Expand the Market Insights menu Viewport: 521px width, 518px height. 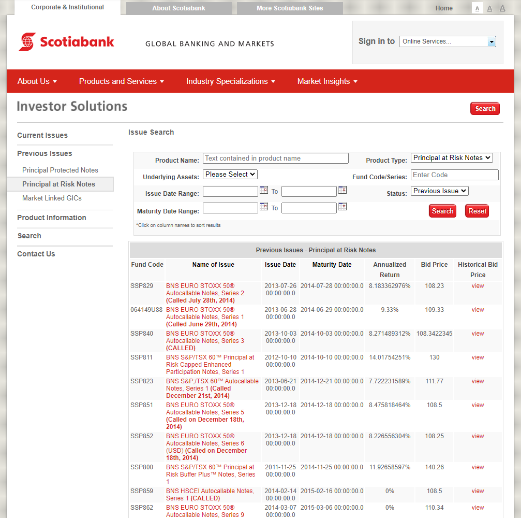coord(328,81)
